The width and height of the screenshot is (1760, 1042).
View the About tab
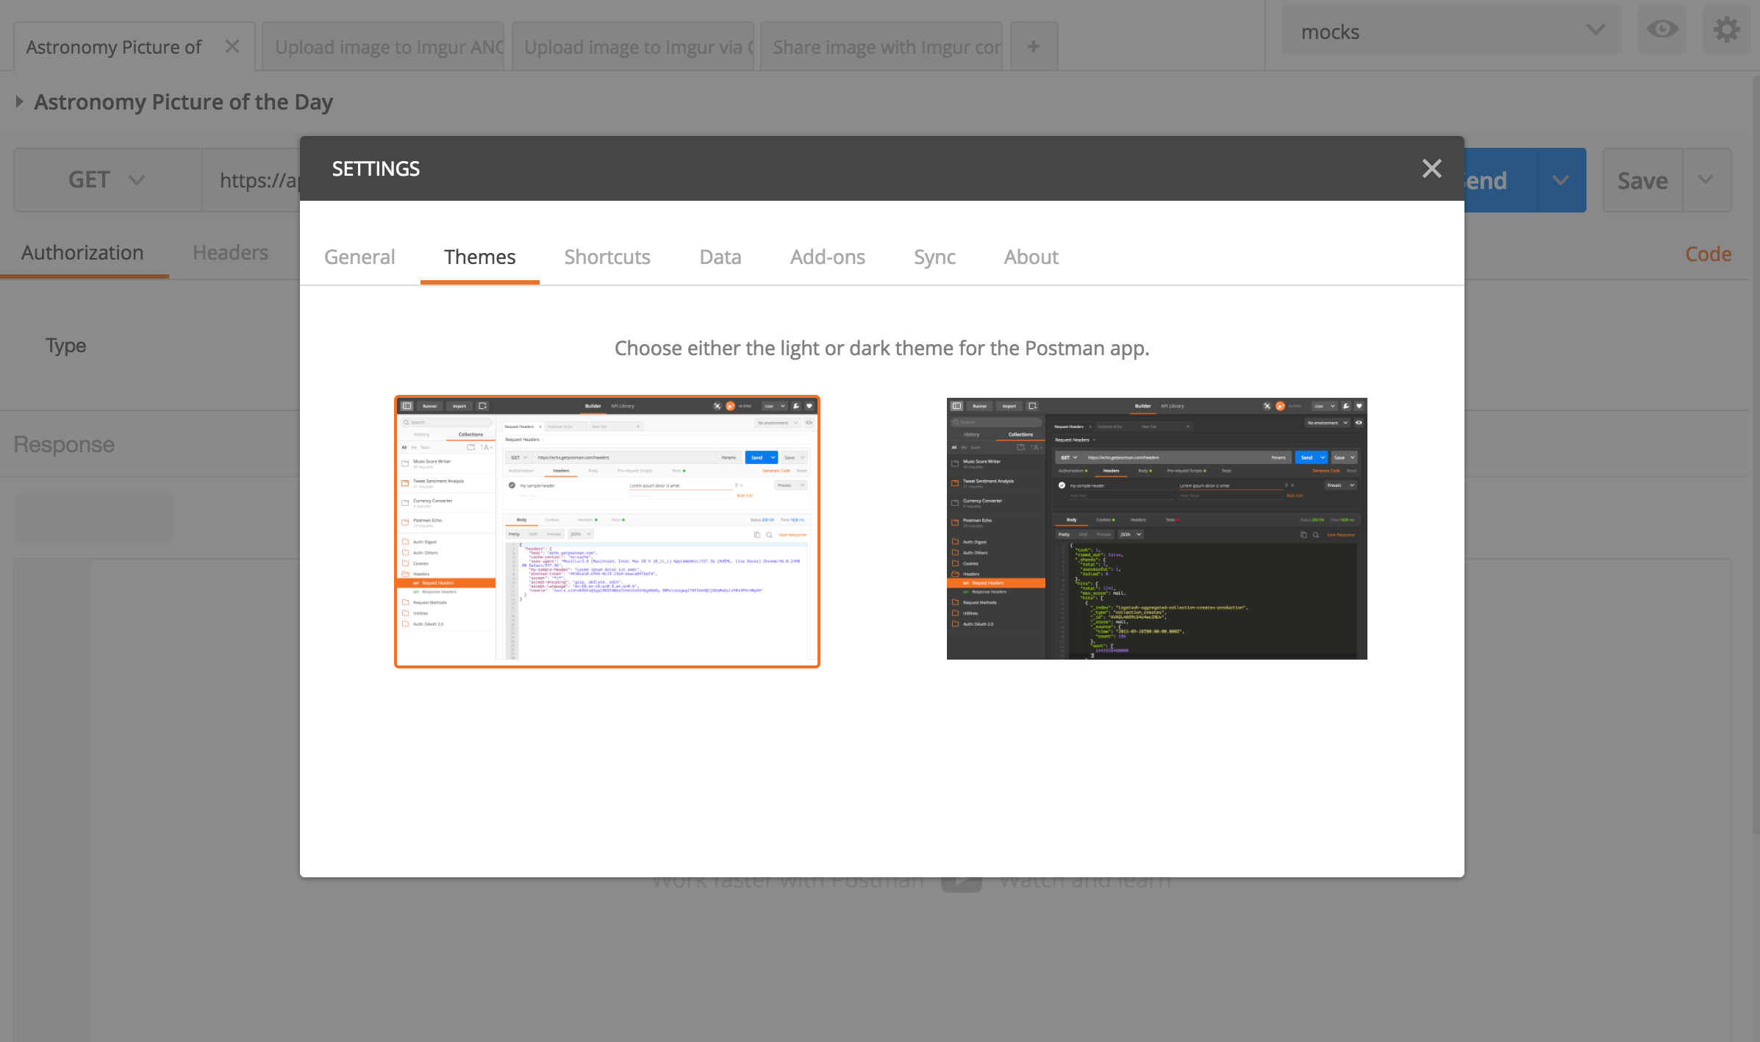click(1031, 257)
